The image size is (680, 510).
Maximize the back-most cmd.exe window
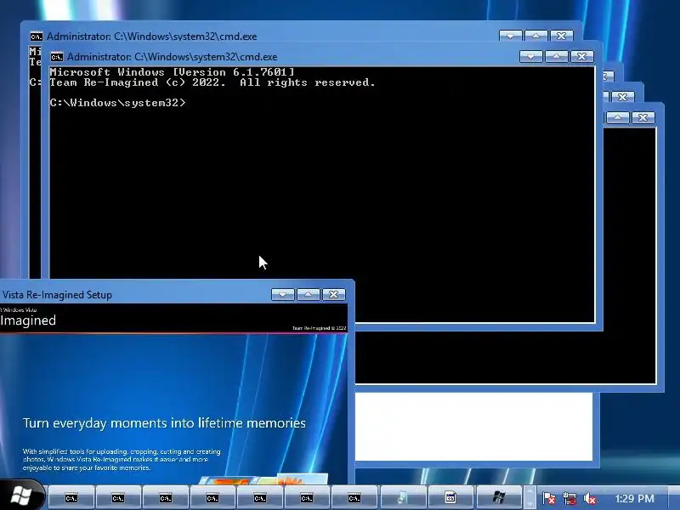[x=536, y=36]
